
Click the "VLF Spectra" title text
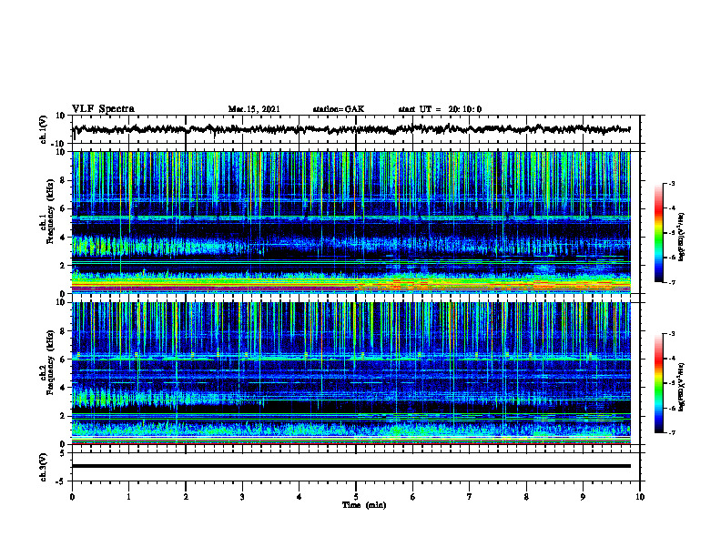pyautogui.click(x=103, y=109)
